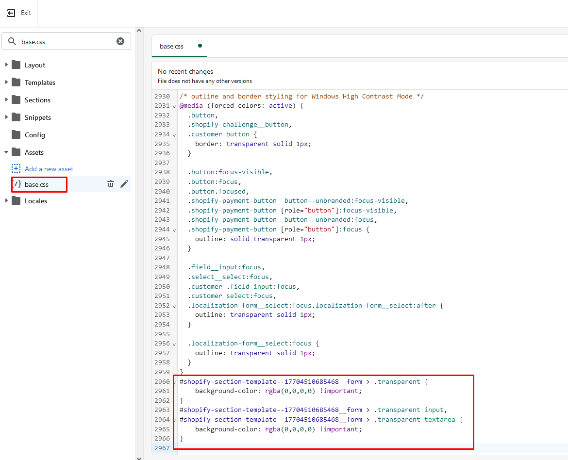Fold the code block at line 2944
Image resolution: width=568 pixels, height=460 pixels.
pyautogui.click(x=174, y=230)
